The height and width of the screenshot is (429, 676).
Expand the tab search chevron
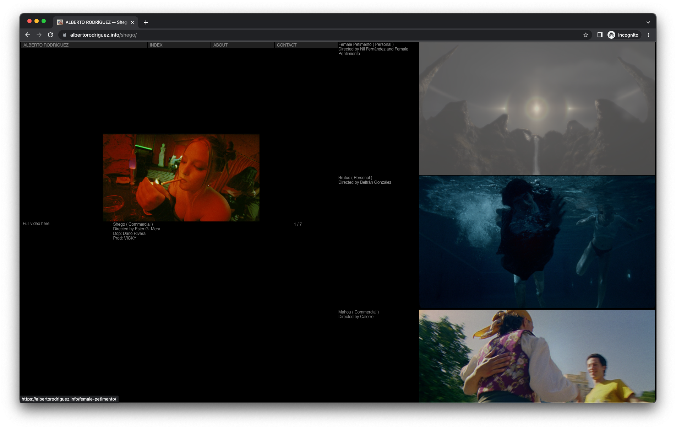648,22
